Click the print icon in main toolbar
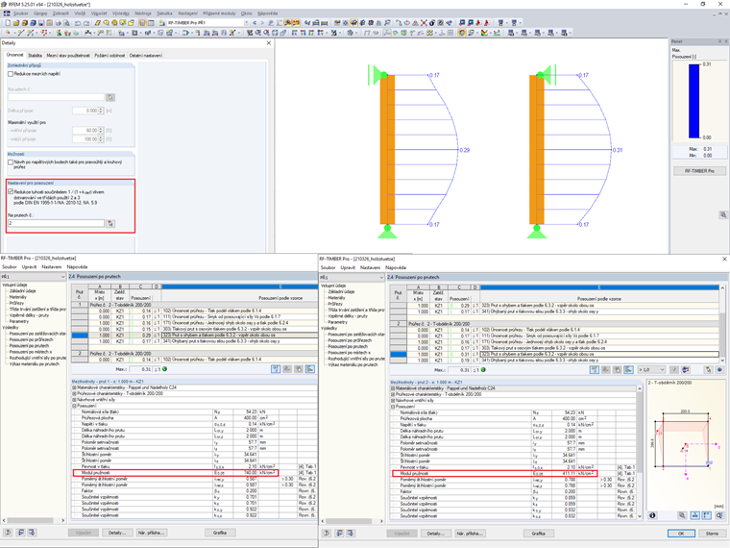 pyautogui.click(x=59, y=22)
